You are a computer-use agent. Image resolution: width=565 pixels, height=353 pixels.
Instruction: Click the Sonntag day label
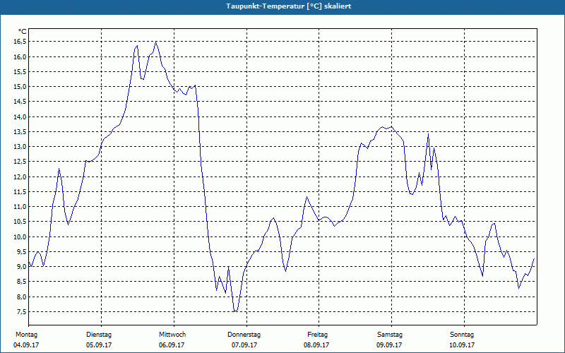click(x=462, y=335)
